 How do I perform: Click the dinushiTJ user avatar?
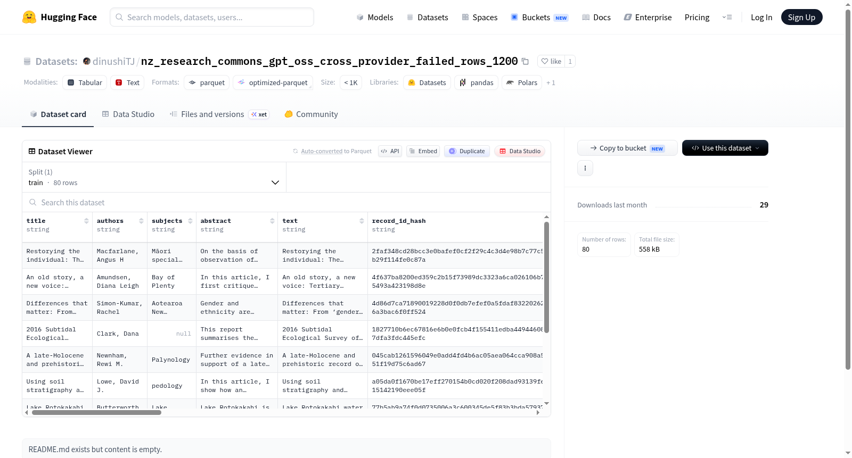[x=87, y=61]
